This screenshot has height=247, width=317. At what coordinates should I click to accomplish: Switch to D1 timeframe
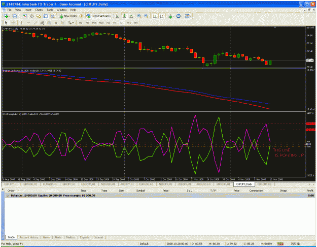pos(122,23)
